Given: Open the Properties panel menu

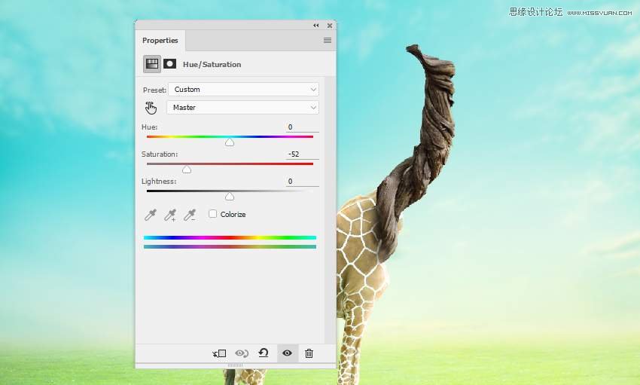Looking at the screenshot, I should coord(328,41).
